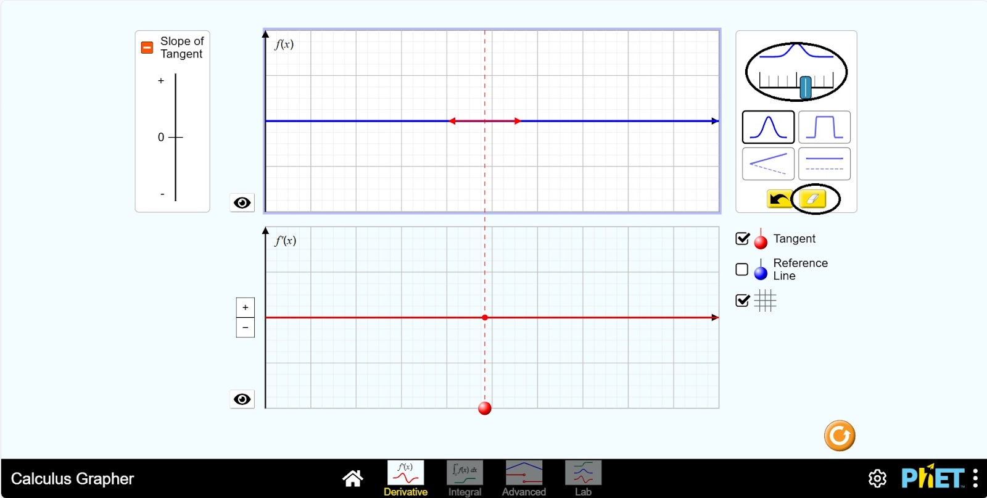
Task: Hide the f(x) curve with eye toggle
Action: coord(242,203)
